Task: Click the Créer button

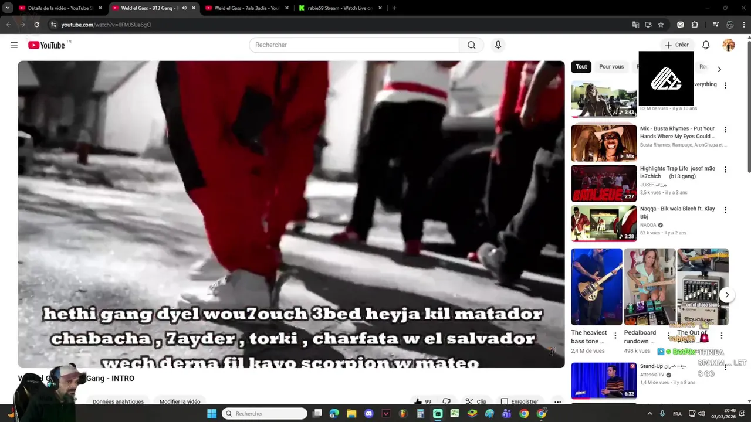Action: pyautogui.click(x=676, y=45)
